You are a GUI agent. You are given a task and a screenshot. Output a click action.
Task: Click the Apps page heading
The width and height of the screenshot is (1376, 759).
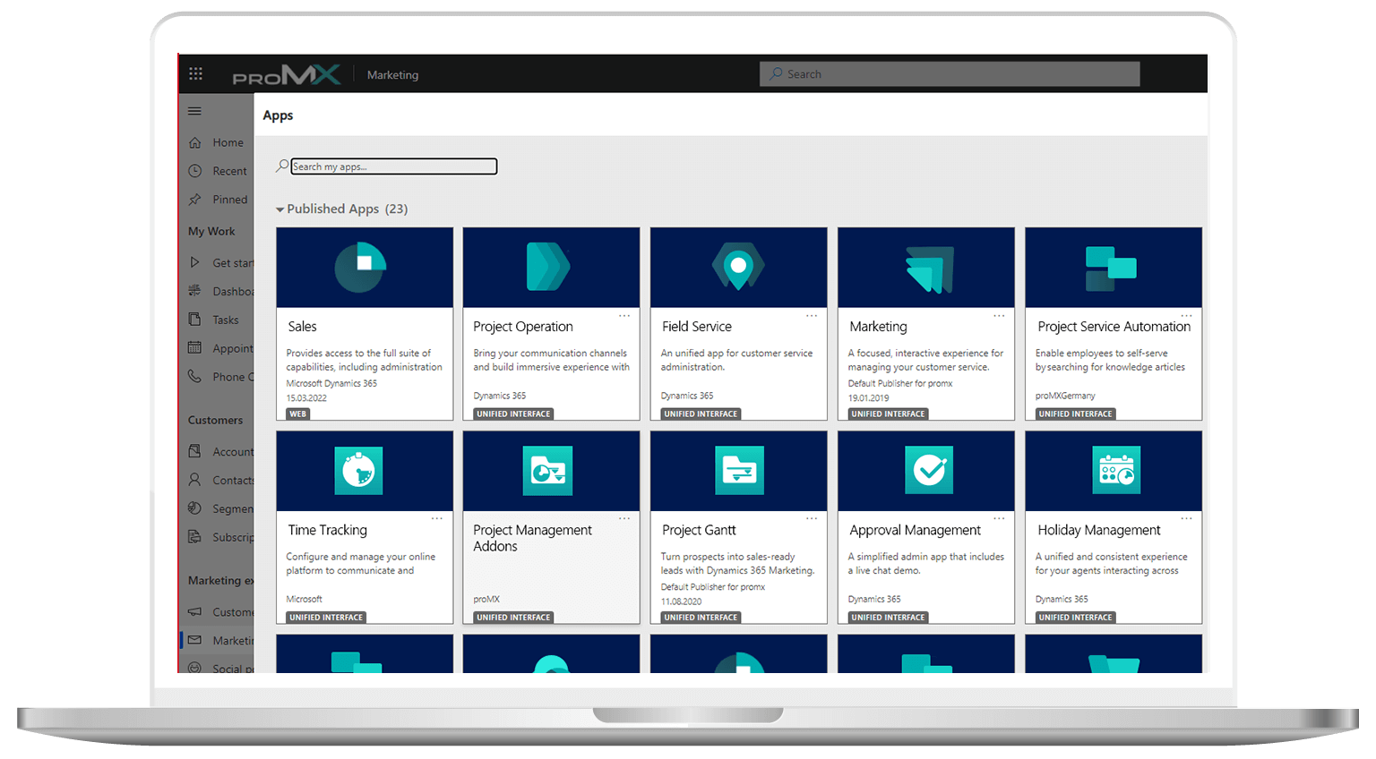pos(278,115)
